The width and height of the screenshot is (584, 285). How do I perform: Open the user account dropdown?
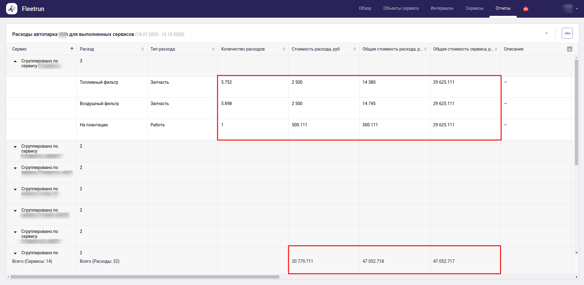(x=571, y=9)
